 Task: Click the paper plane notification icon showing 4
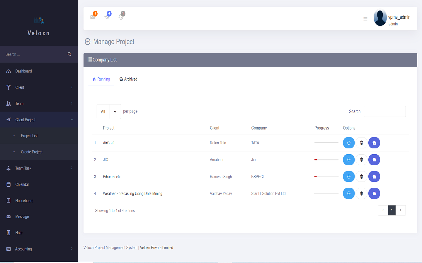[x=107, y=17]
